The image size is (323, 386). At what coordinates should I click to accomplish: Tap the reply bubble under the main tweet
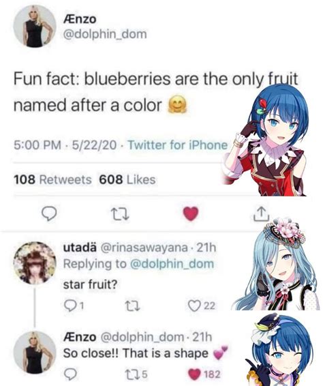[x=49, y=213]
